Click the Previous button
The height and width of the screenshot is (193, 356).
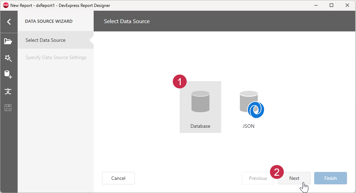pos(258,178)
